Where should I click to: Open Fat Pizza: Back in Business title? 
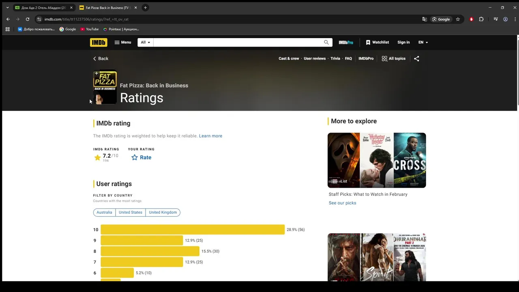(x=154, y=86)
